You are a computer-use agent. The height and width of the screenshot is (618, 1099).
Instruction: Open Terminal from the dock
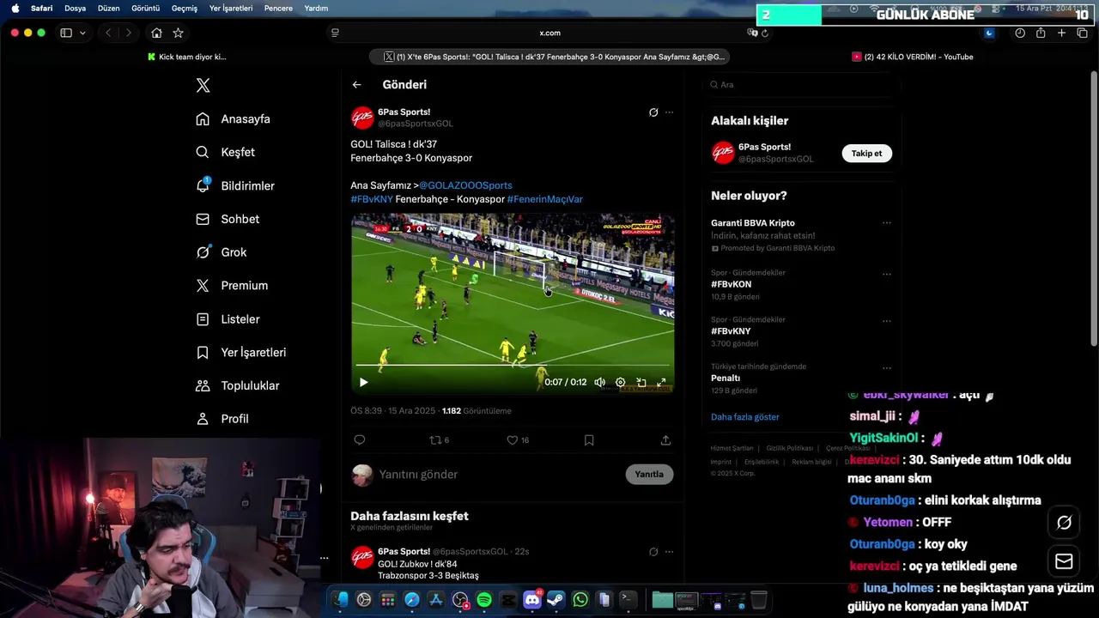[x=628, y=599]
